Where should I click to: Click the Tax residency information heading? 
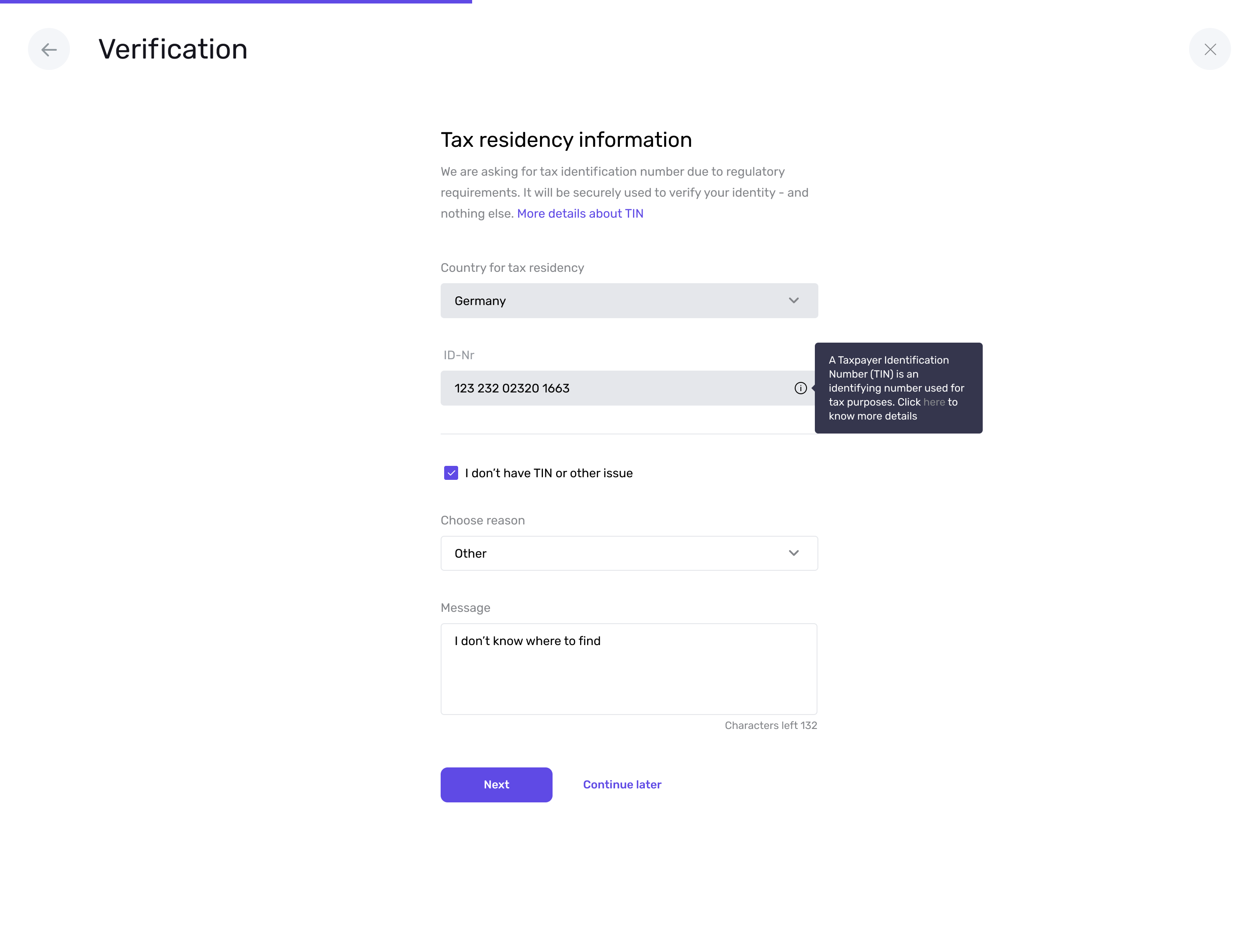click(566, 139)
